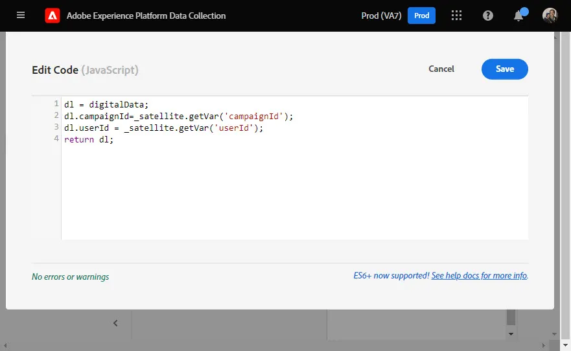This screenshot has width=571, height=351.
Task: Select the Prod (VA7) organization label
Action: 381,16
